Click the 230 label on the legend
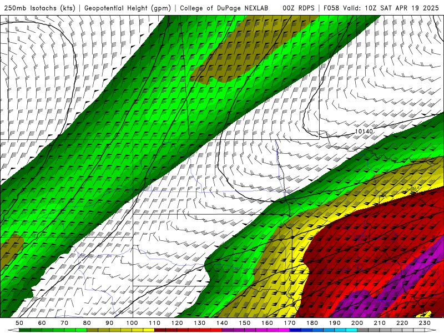Image resolution: width=444 pixels, height=333 pixels. click(x=425, y=323)
